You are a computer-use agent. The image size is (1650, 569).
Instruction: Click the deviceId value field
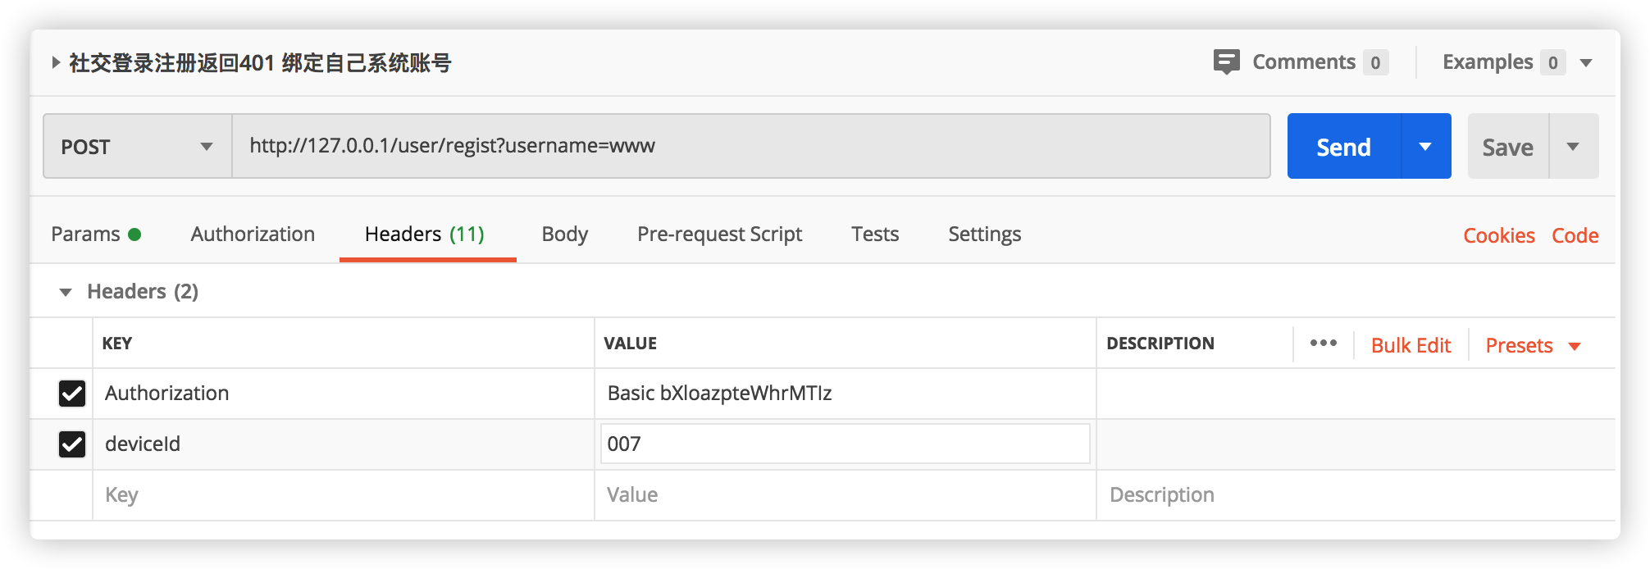(845, 444)
